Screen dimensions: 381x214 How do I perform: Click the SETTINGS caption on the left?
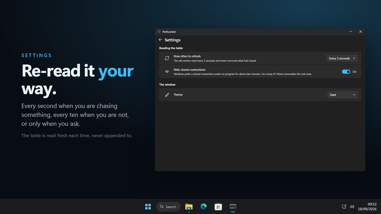[x=37, y=55]
